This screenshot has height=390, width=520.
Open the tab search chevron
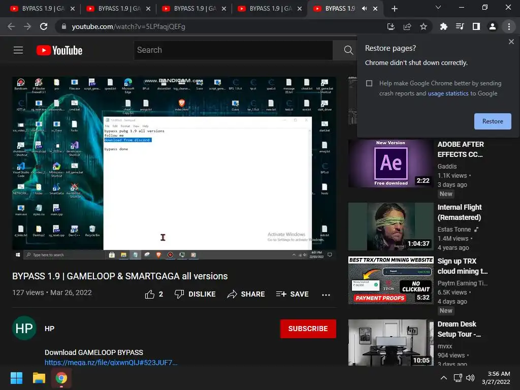pos(438,7)
